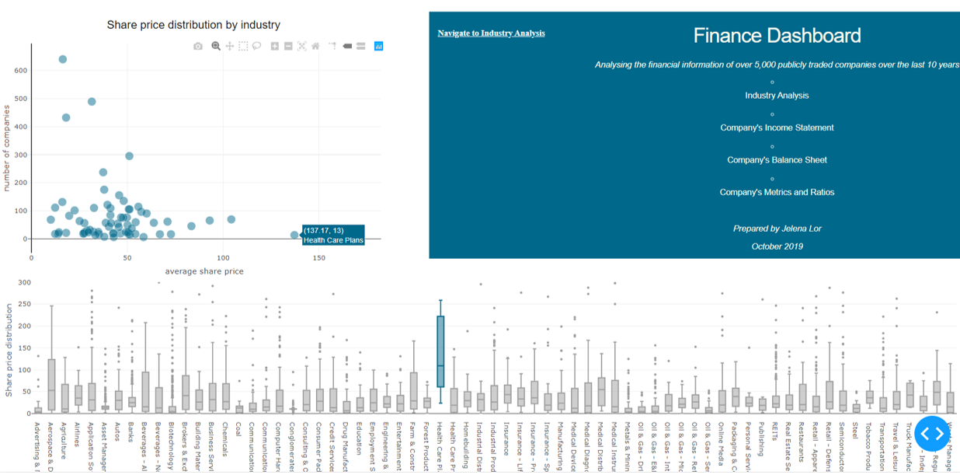Reset axes with the home icon
Image resolution: width=960 pixels, height=475 pixels.
click(315, 47)
